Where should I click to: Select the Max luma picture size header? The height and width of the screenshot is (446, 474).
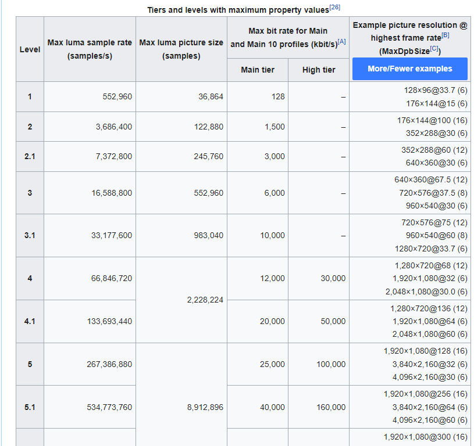tap(181, 49)
